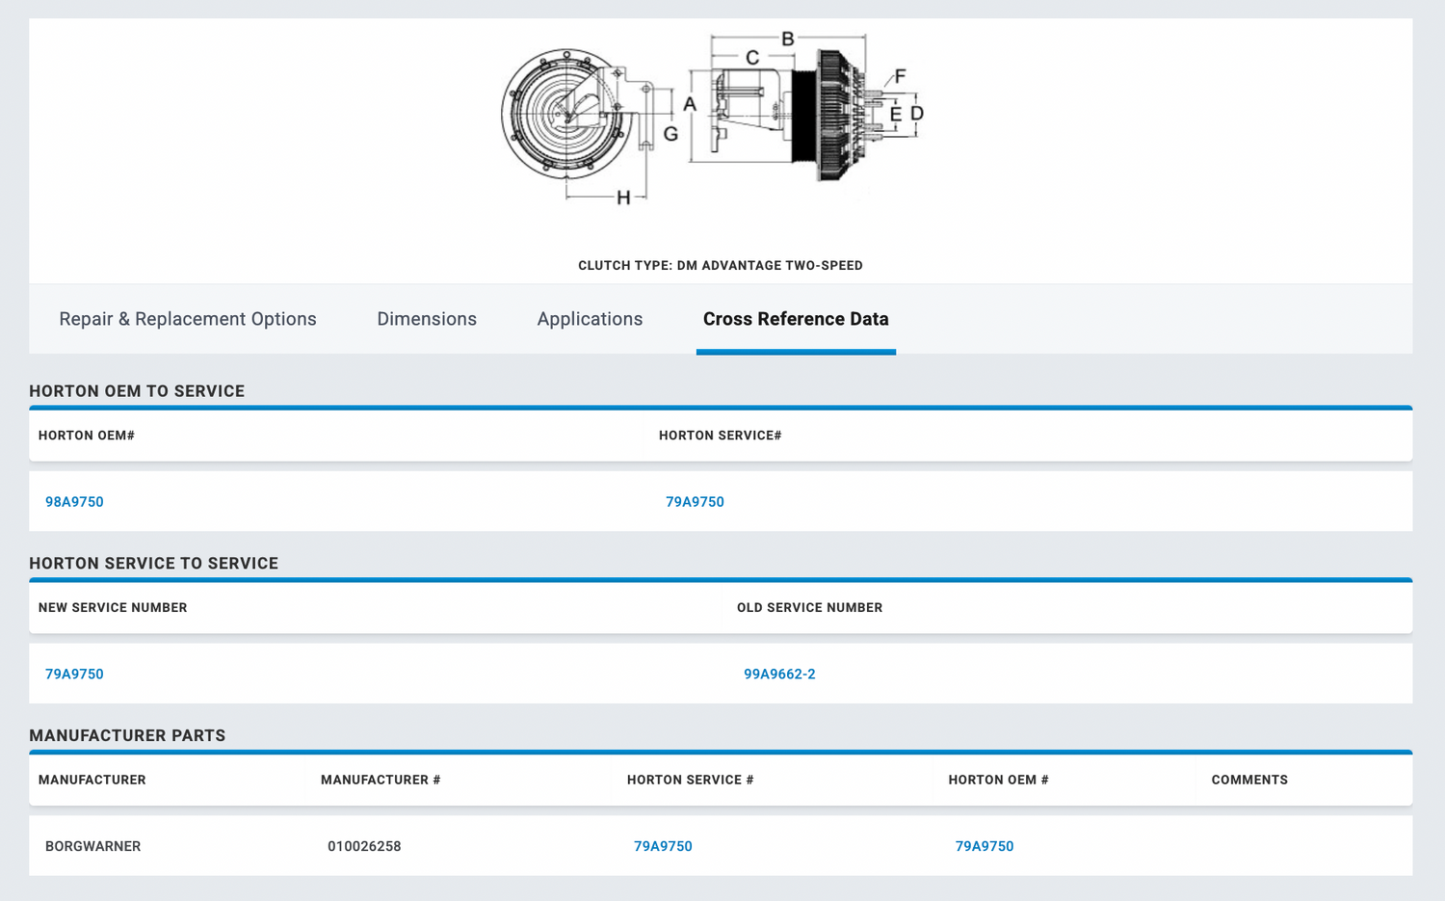Click the fan clutch dimension diagram
The height and width of the screenshot is (901, 1445).
click(713, 116)
